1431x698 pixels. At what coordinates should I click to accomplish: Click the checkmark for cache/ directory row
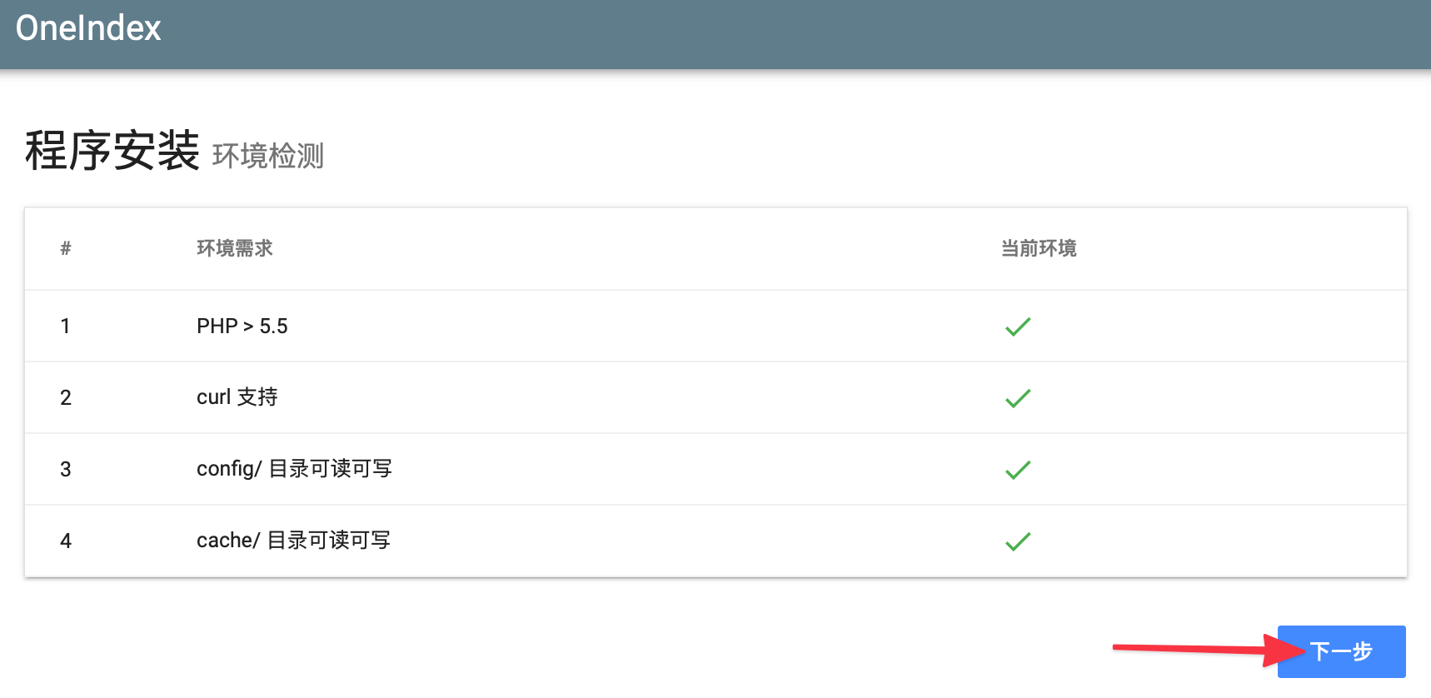[x=1018, y=541]
